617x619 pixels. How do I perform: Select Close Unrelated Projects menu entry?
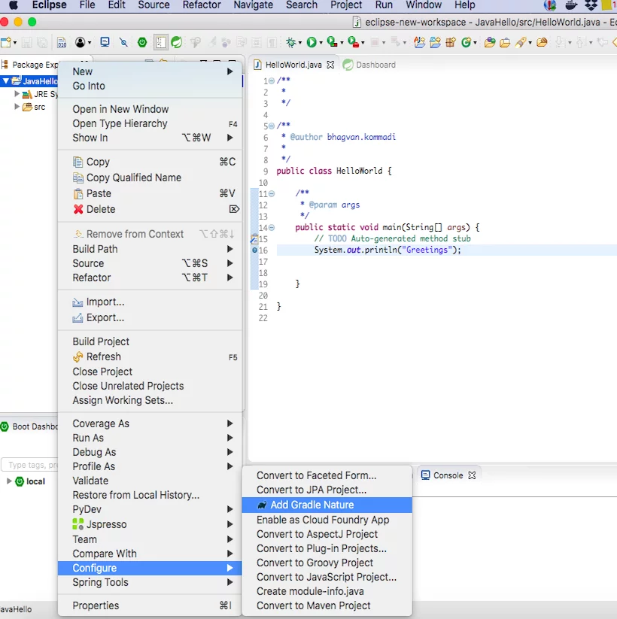[x=150, y=386]
